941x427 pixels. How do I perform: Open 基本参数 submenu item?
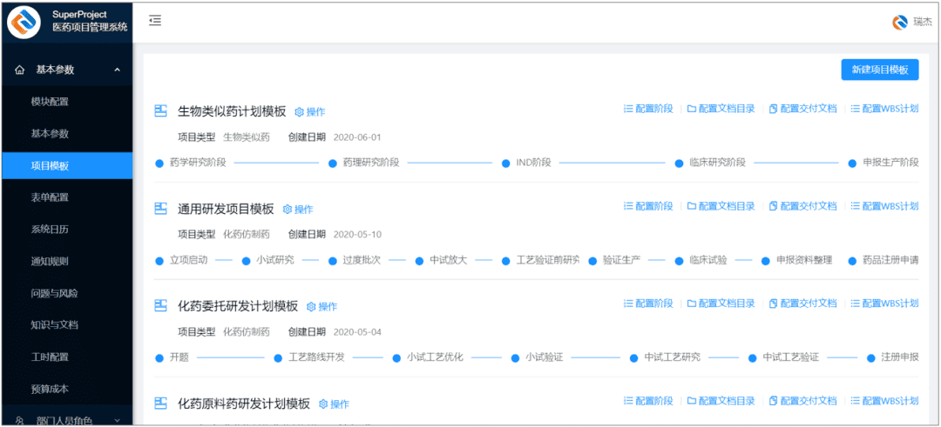[x=50, y=134]
